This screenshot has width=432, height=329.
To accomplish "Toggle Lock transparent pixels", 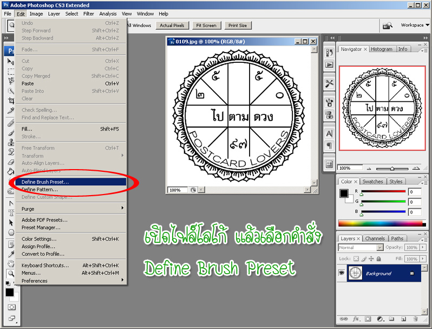I will pos(356,259).
